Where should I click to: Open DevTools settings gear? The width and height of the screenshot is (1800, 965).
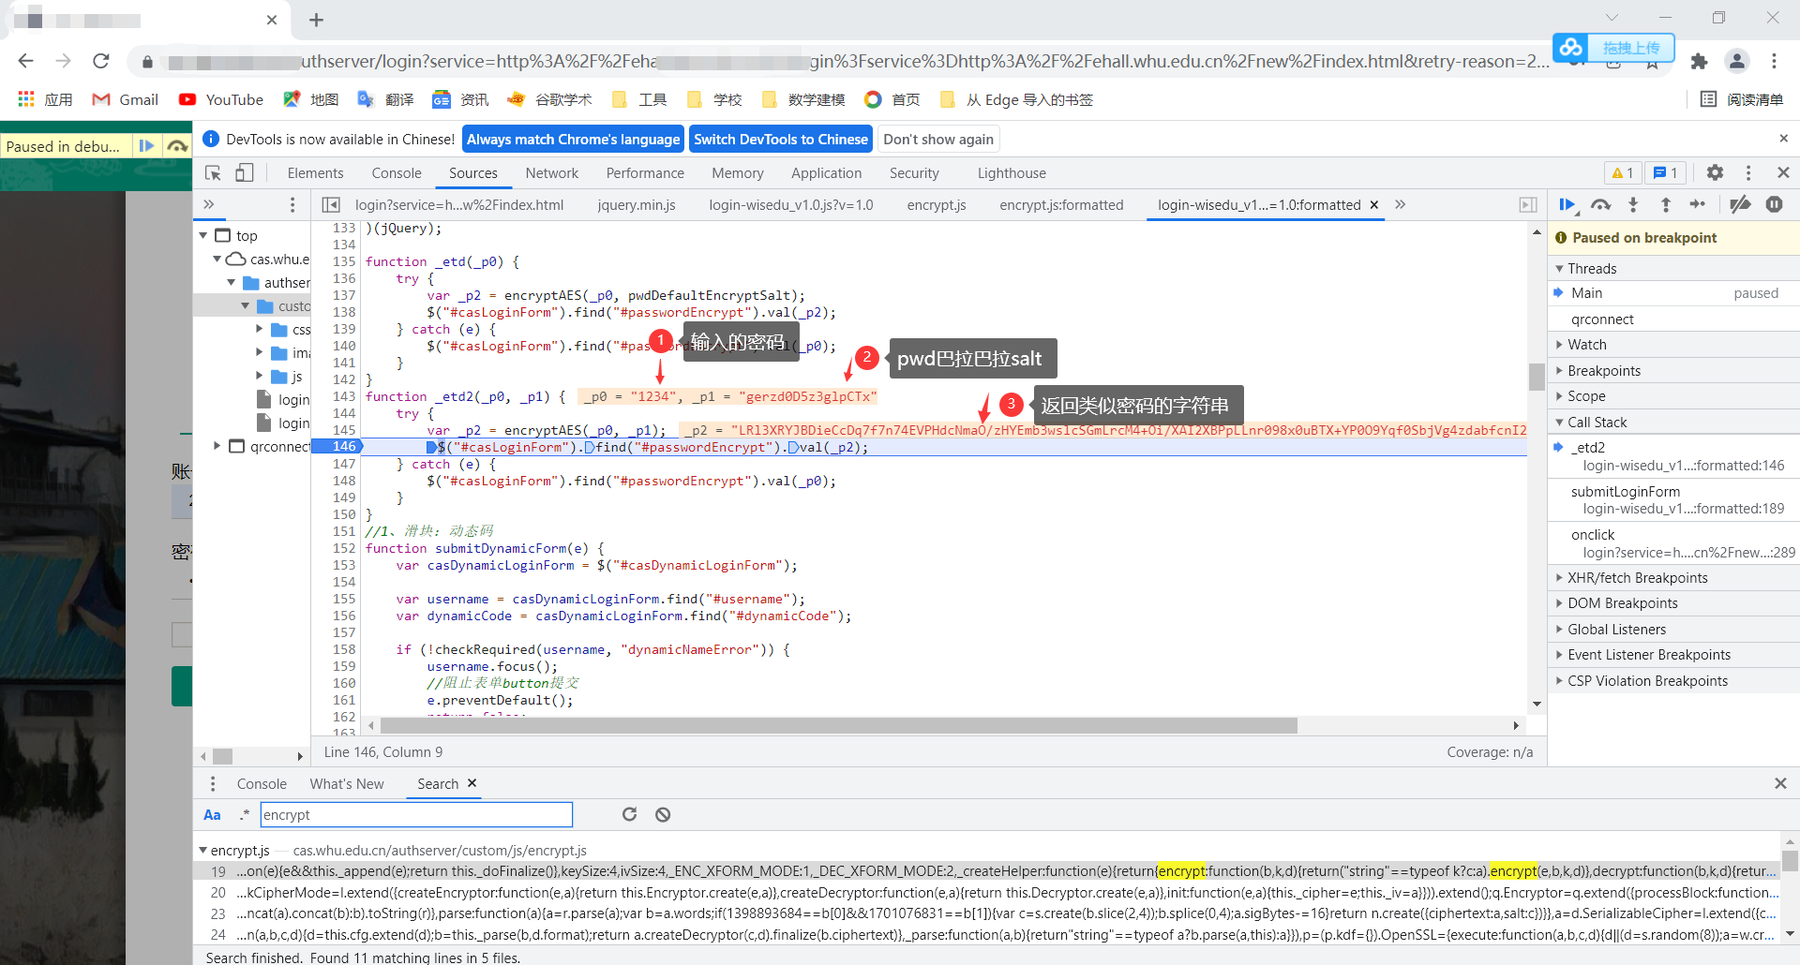tap(1715, 172)
